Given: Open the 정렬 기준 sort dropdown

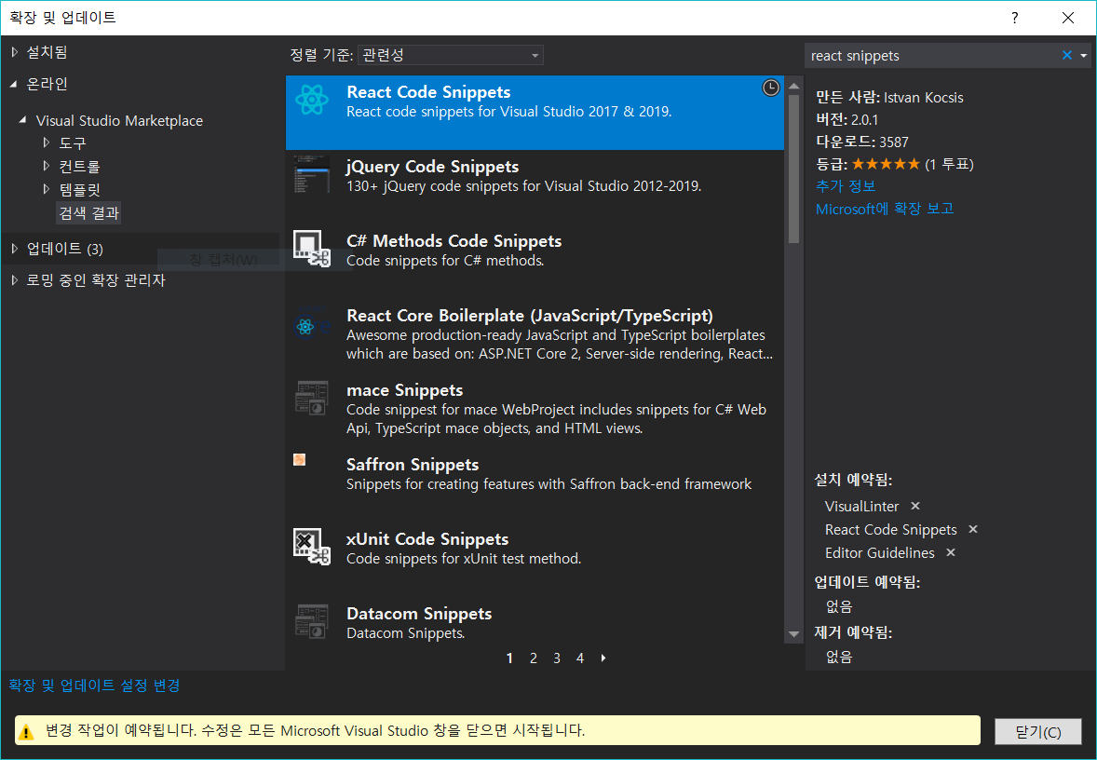Looking at the screenshot, I should 451,55.
